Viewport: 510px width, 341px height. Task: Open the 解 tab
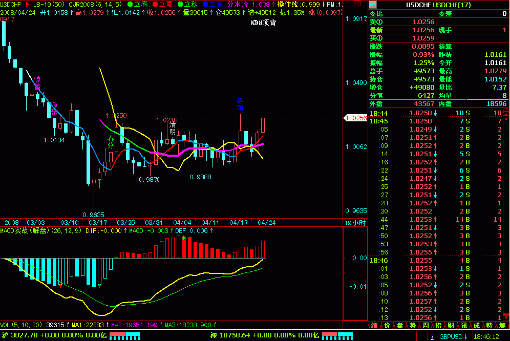tap(502, 325)
